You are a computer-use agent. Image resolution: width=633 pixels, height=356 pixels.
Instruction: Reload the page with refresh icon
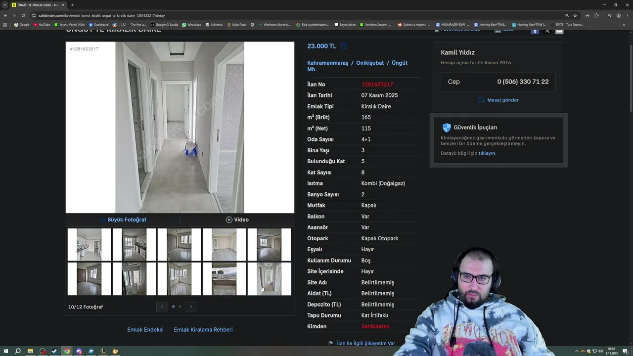click(x=23, y=15)
